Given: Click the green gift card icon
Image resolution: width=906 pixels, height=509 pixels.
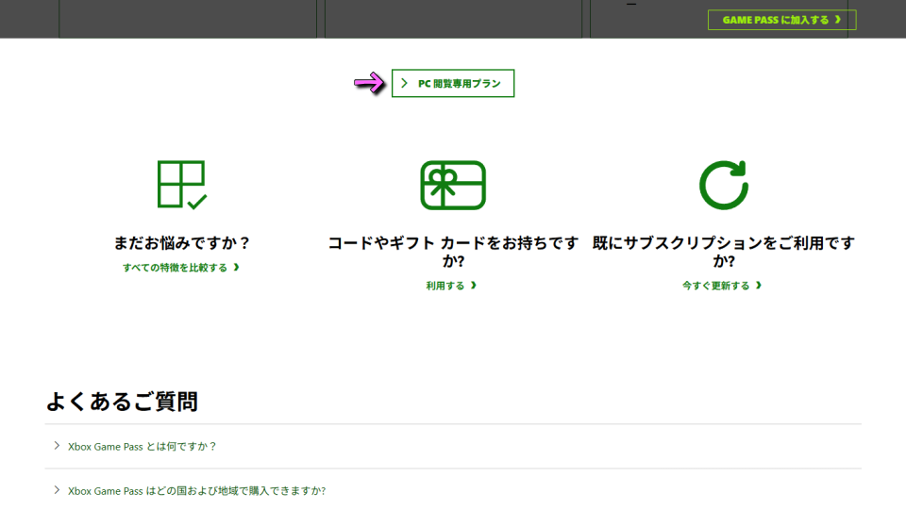Looking at the screenshot, I should [x=453, y=185].
